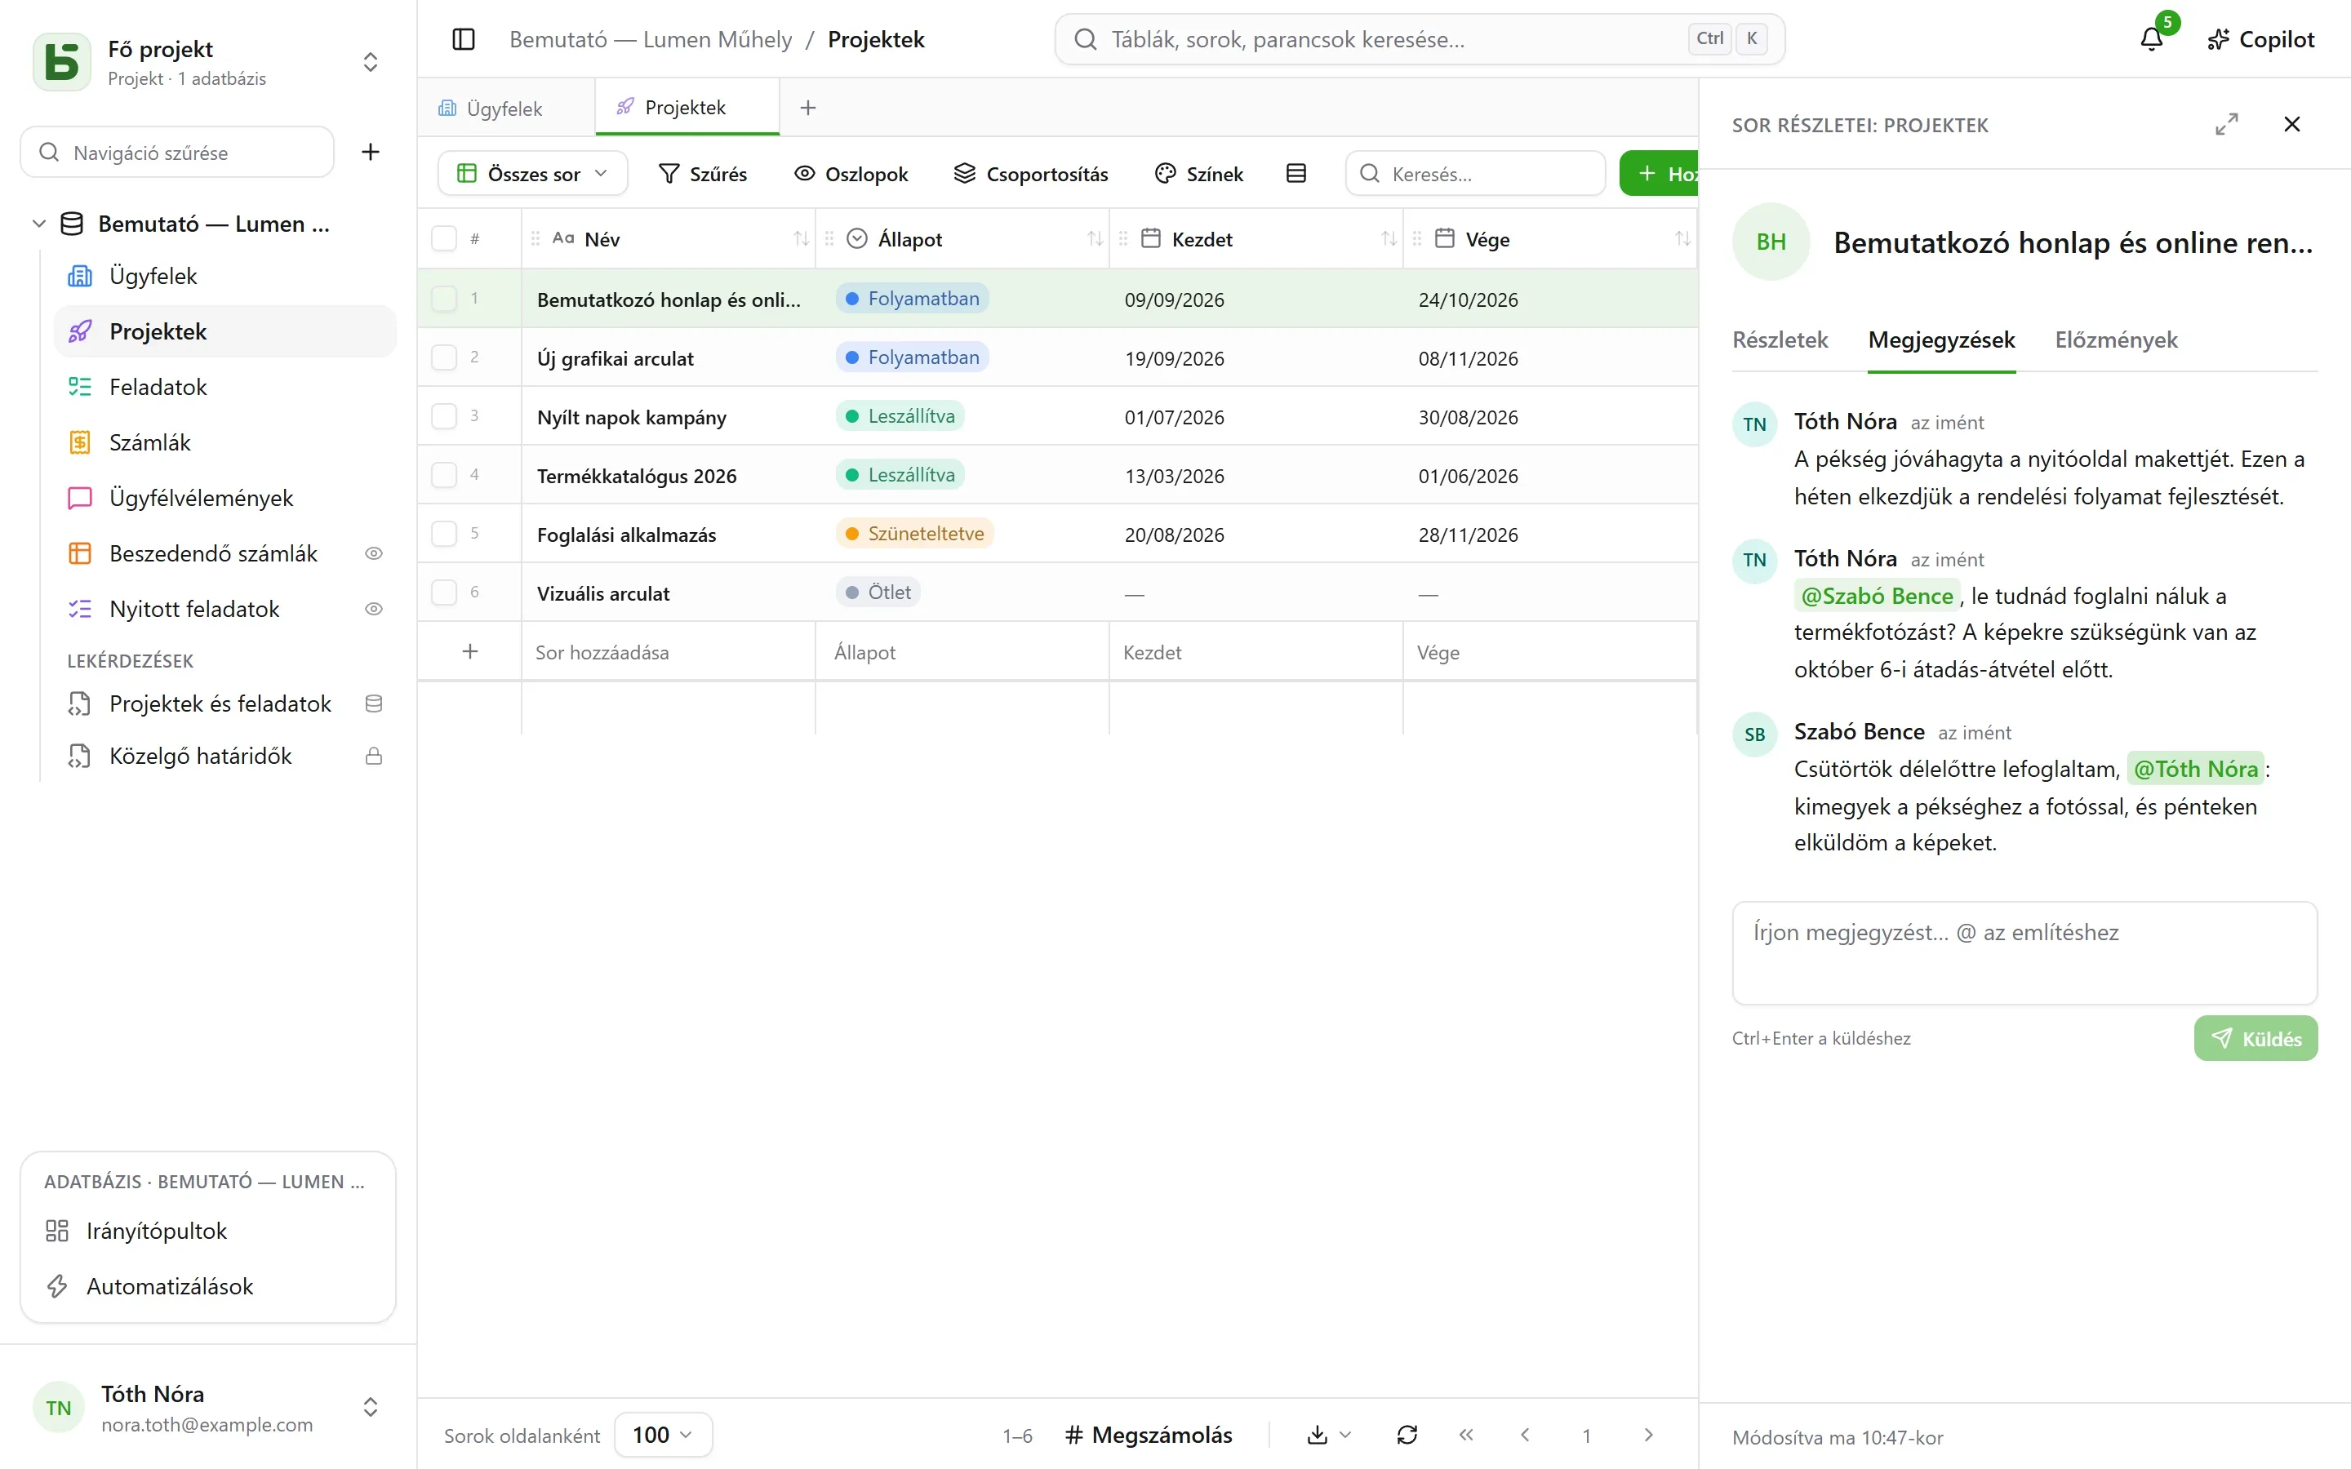Viewport: 2351px width, 1469px height.
Task: Go to first page with double chevron
Action: (1466, 1434)
